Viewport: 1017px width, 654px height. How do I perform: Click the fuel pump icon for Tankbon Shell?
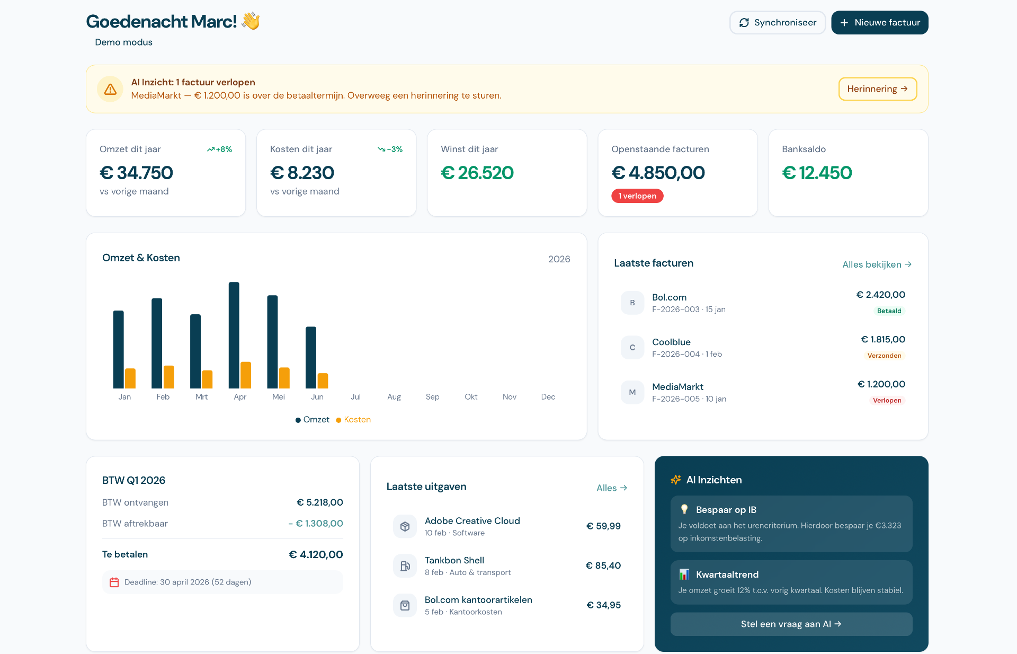coord(405,566)
